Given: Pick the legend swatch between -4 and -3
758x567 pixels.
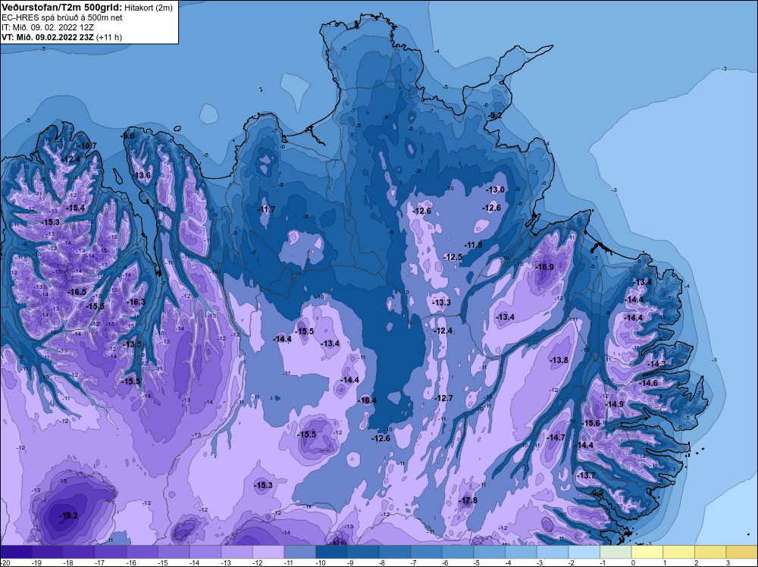Looking at the screenshot, I should (x=522, y=552).
